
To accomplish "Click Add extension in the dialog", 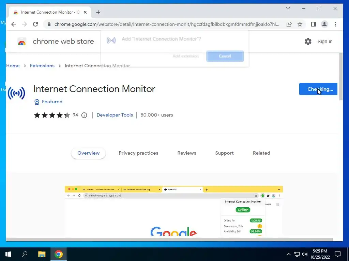I will (185, 56).
